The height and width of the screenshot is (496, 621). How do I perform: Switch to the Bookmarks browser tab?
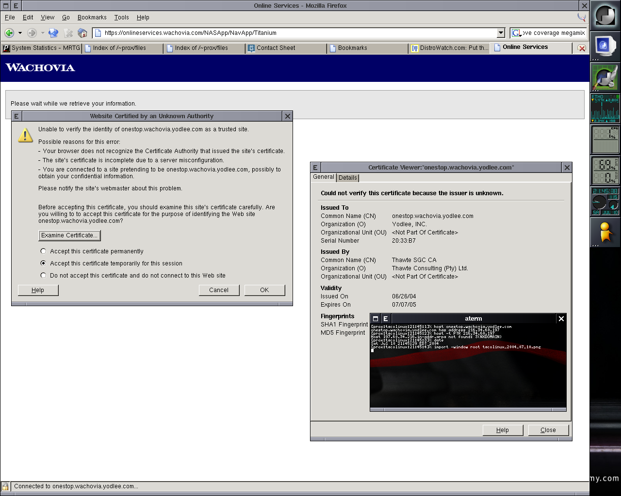[x=368, y=48]
